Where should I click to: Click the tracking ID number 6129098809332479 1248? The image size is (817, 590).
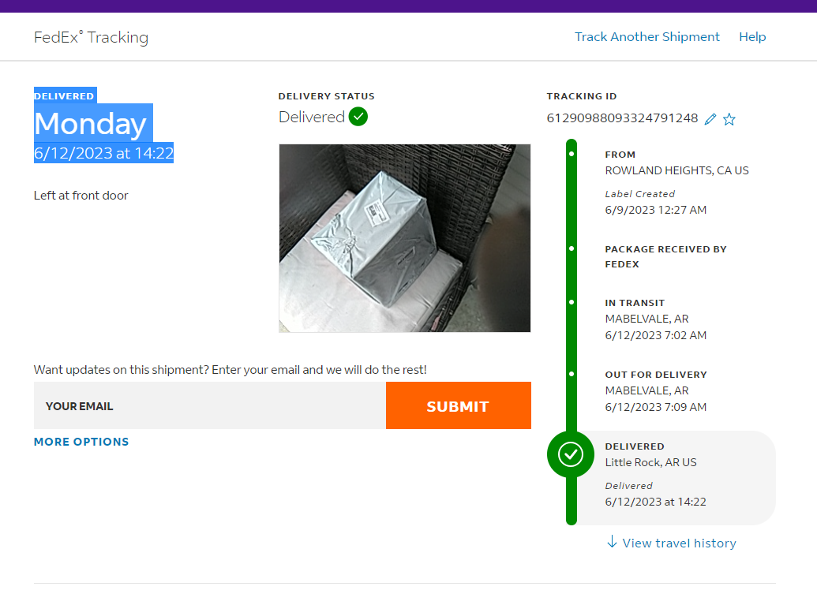[622, 118]
